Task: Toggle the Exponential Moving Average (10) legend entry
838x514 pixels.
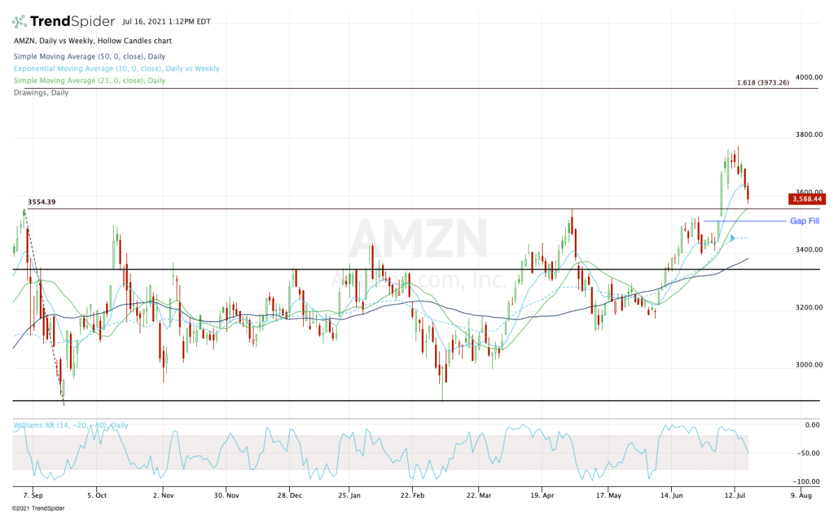Action: (x=115, y=68)
